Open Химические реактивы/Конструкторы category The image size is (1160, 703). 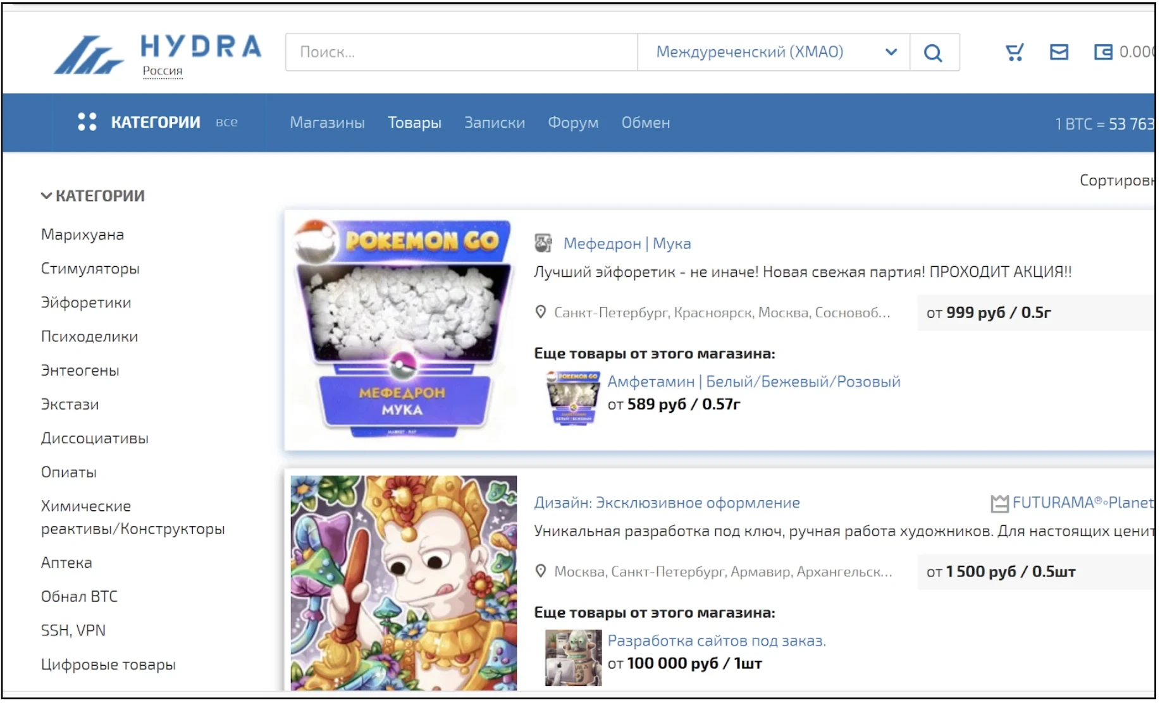click(x=133, y=517)
